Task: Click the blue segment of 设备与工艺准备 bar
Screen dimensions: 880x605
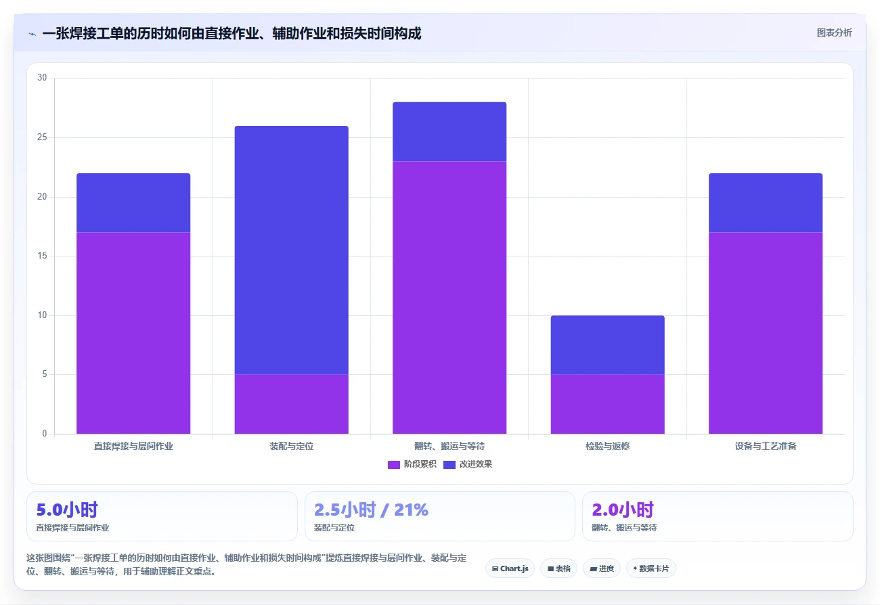Action: pyautogui.click(x=766, y=203)
